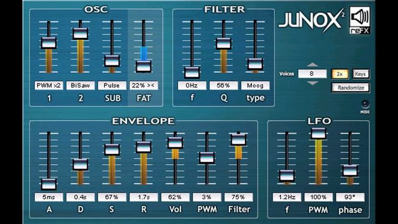This screenshot has height=224, width=398.
Task: Click the envelope Sustain slider handle
Action: (x=112, y=149)
